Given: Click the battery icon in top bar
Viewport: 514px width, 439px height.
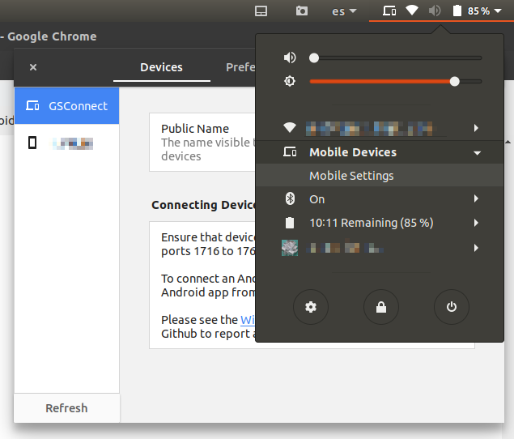Looking at the screenshot, I should coord(457,11).
